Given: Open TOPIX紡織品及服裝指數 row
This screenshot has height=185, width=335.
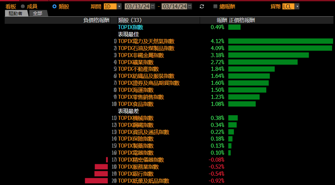Looking at the screenshot, I should (x=146, y=76).
